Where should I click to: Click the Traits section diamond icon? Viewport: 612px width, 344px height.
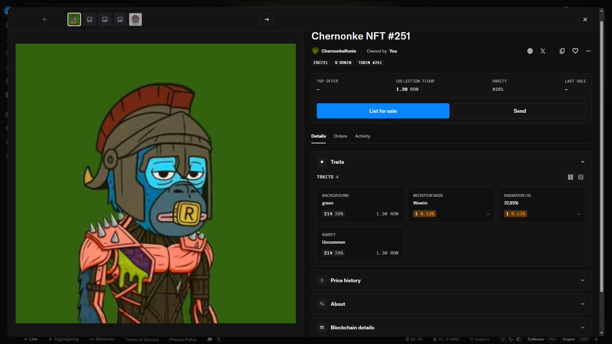pos(322,162)
